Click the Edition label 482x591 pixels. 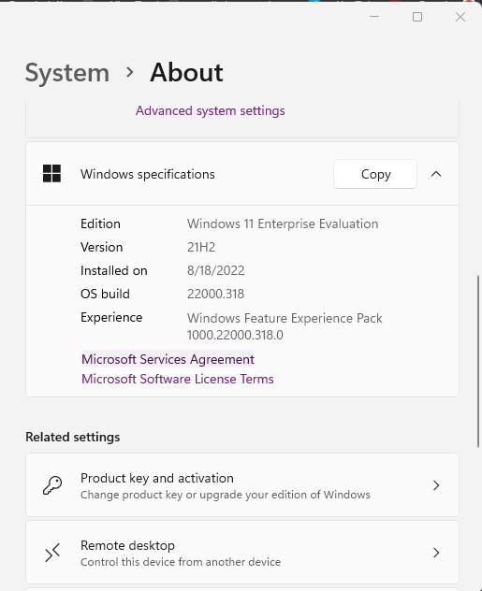tap(100, 223)
